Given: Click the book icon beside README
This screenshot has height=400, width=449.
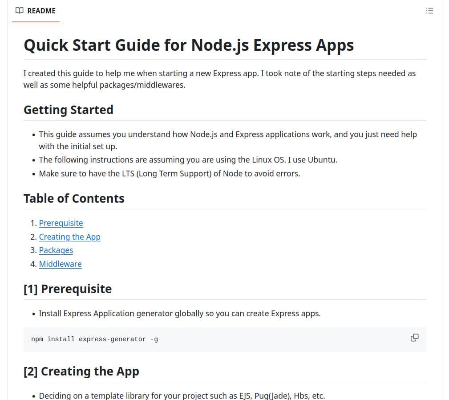Looking at the screenshot, I should click(x=19, y=11).
